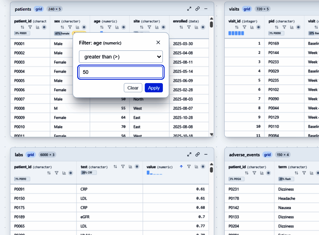Viewport: 319px width, 235px height.
Task: Click the age filter value input
Action: point(121,72)
